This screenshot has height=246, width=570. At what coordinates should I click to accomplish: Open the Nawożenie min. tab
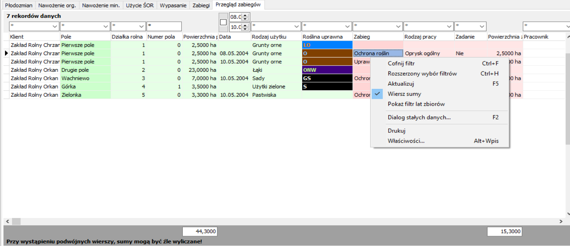point(101,5)
